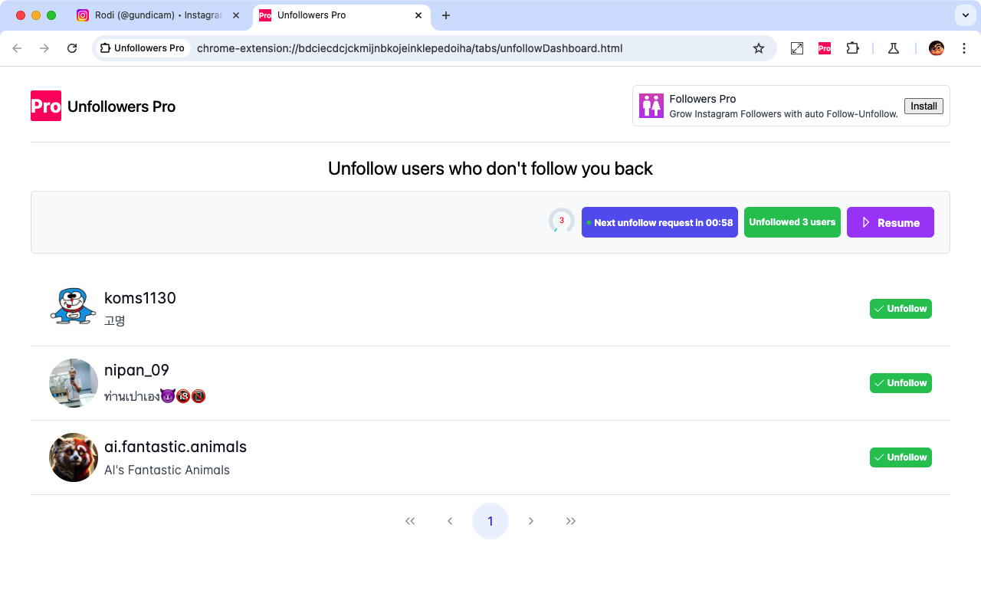Focus the address bar URL
This screenshot has height=613, width=981.
(409, 48)
